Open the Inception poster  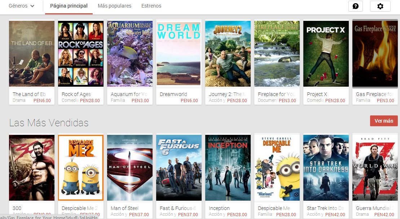pyautogui.click(x=228, y=168)
